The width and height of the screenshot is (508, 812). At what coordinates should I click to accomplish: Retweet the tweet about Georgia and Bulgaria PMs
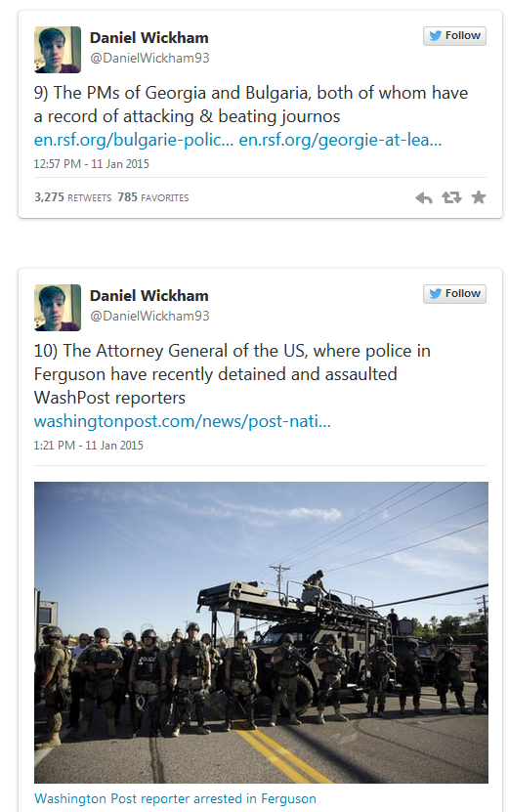(451, 197)
